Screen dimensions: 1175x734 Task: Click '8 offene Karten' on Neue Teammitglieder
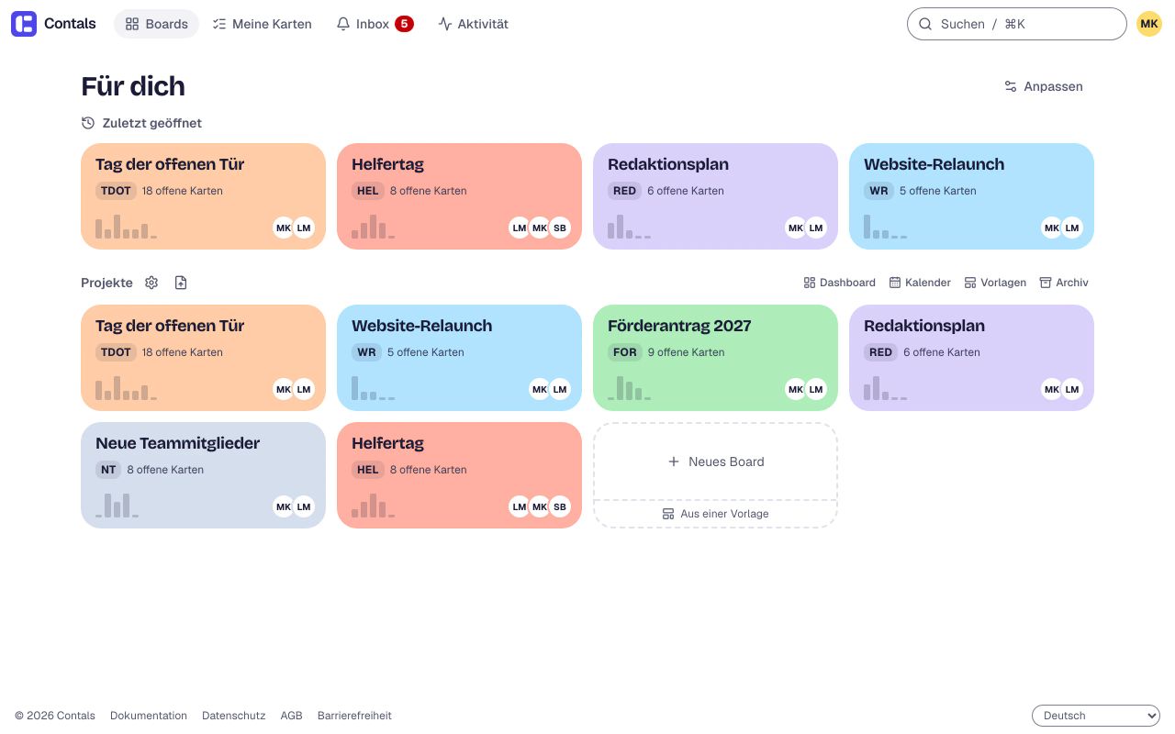point(165,470)
